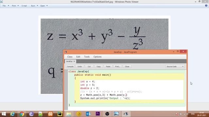Click the editor's left breakpoint margin
The image size is (209, 117).
[x=66, y=90]
